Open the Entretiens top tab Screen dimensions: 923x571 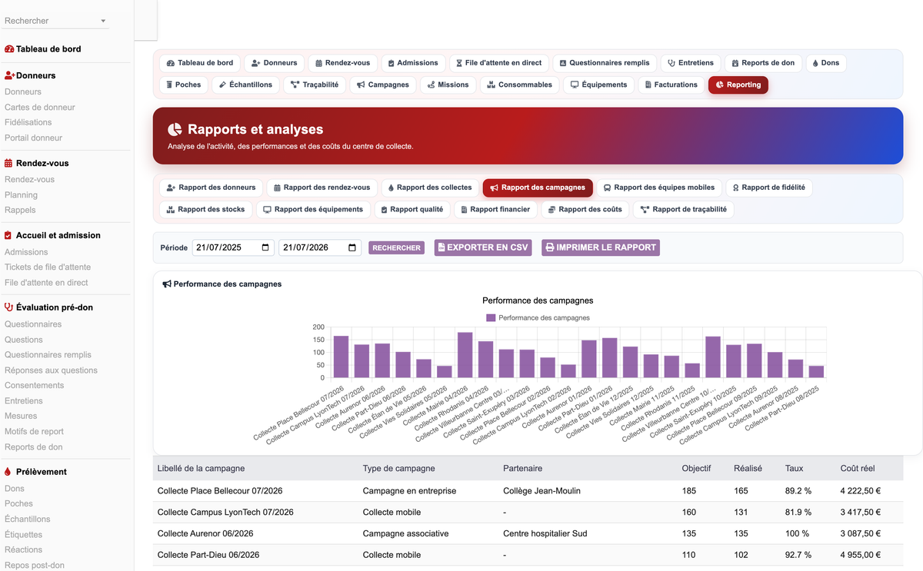coord(691,63)
